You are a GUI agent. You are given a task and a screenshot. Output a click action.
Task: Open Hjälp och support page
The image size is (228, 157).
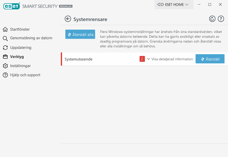(x=25, y=75)
